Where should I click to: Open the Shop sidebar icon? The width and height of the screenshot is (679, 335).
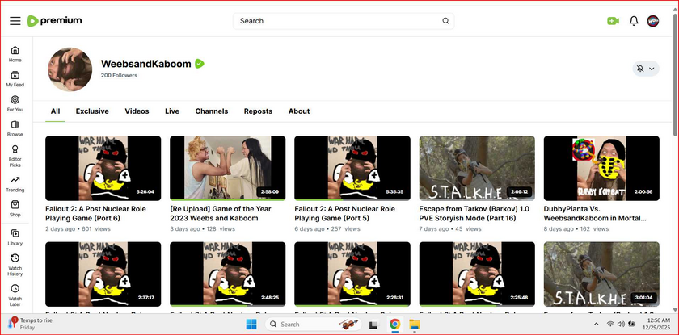pyautogui.click(x=15, y=208)
